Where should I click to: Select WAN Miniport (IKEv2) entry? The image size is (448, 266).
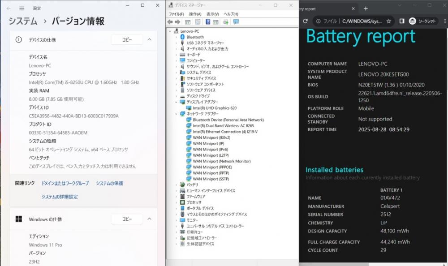pos(211,137)
